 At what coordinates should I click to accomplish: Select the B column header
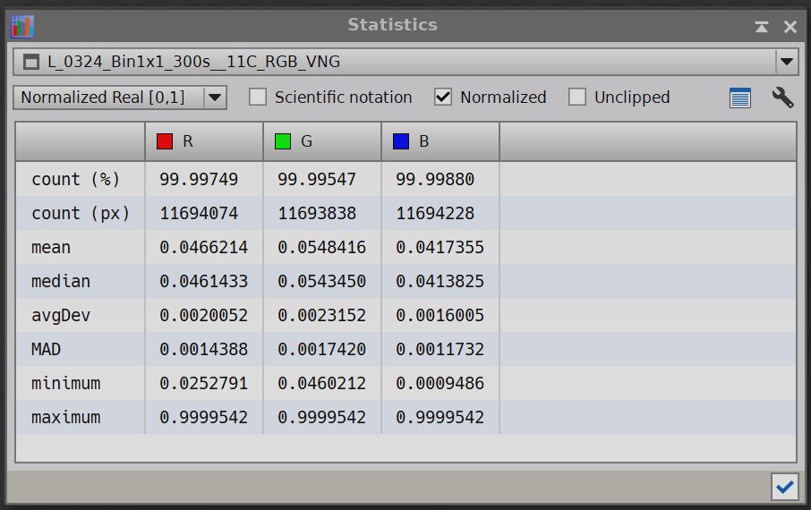point(440,141)
